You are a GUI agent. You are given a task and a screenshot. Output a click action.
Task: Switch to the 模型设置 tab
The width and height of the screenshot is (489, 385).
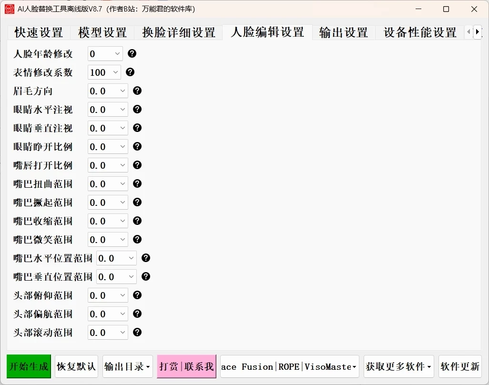102,31
